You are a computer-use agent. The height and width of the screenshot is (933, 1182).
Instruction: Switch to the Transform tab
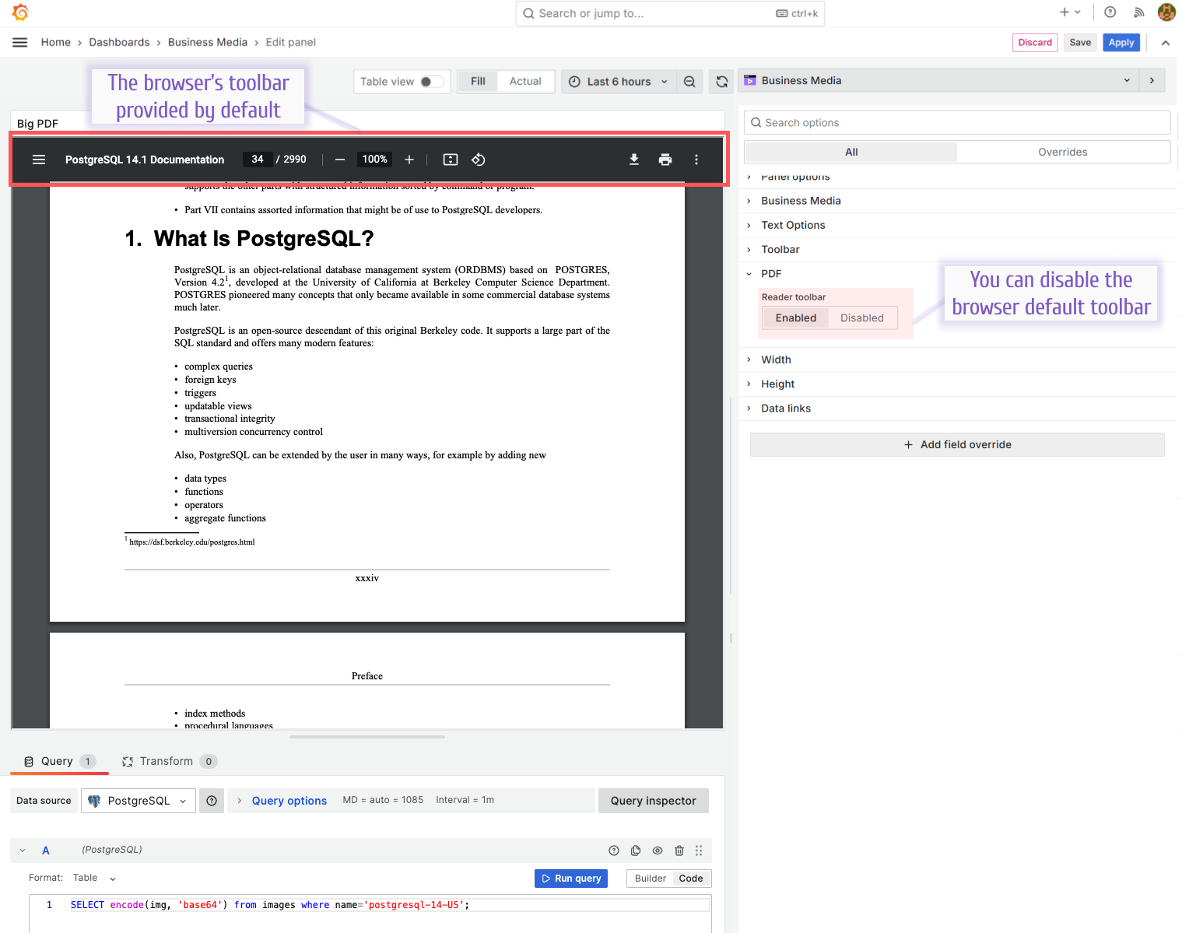[x=166, y=761]
